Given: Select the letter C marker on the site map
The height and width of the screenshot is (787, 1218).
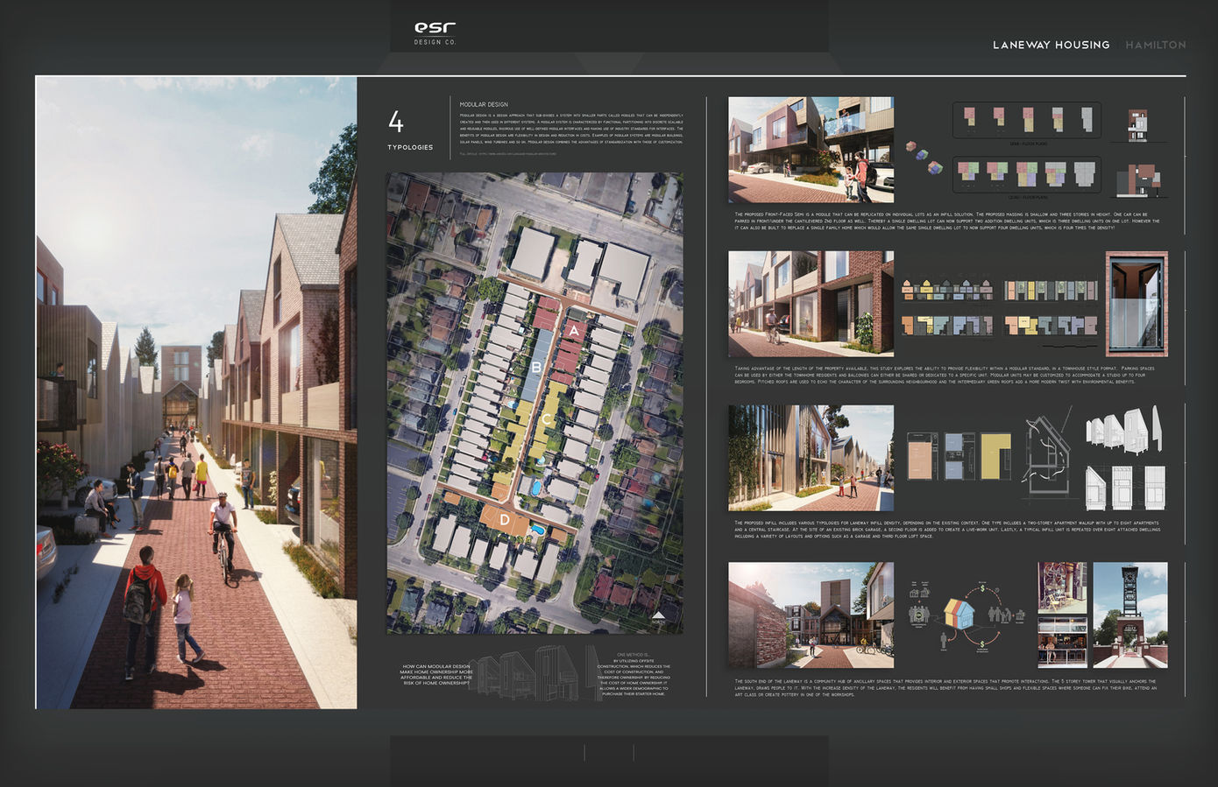Looking at the screenshot, I should 547,419.
